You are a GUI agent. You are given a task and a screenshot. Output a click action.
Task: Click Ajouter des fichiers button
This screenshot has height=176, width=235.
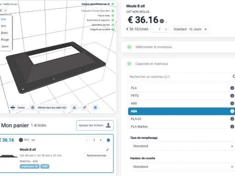coord(95,126)
